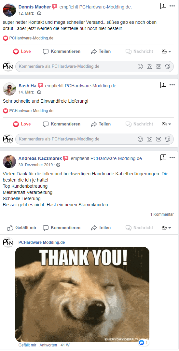Click the thumbs-up reaction count on the GIF

click(144, 343)
